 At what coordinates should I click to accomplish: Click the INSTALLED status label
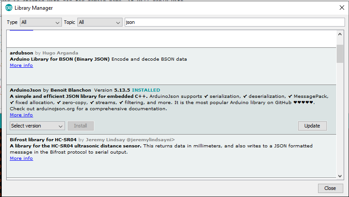coord(146,90)
